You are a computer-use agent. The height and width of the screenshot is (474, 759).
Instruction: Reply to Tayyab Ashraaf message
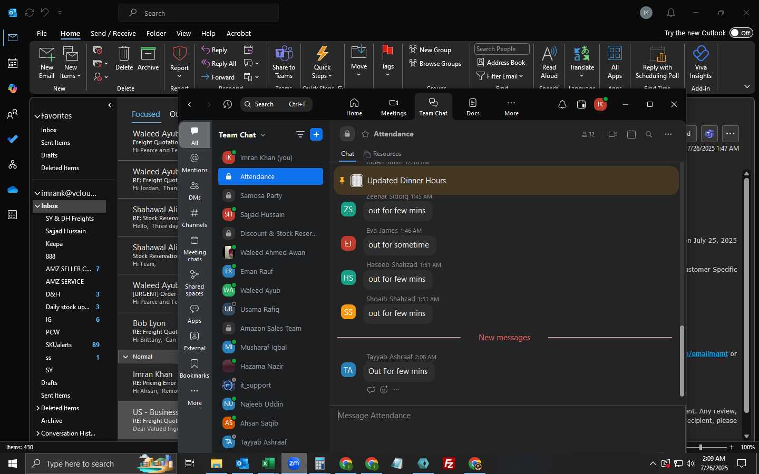click(371, 390)
